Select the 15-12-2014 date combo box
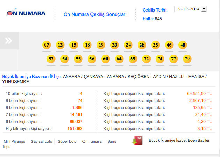 tap(190, 9)
